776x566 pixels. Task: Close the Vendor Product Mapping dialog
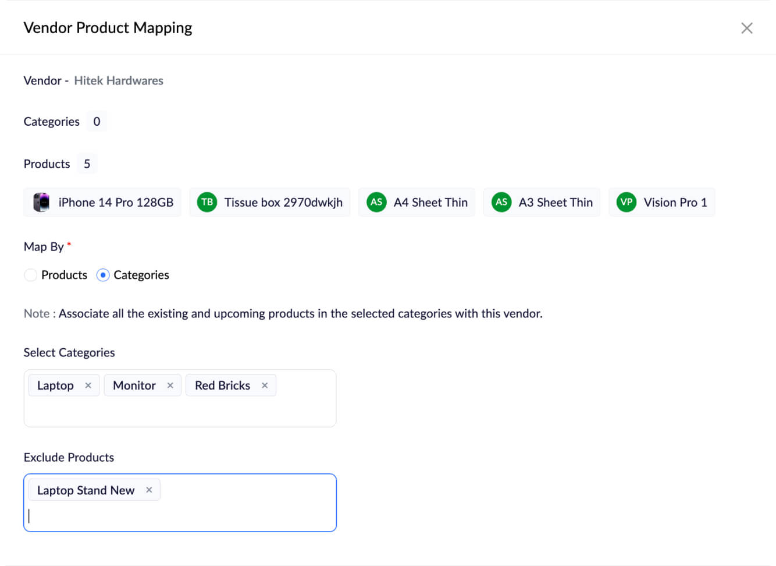(x=746, y=28)
